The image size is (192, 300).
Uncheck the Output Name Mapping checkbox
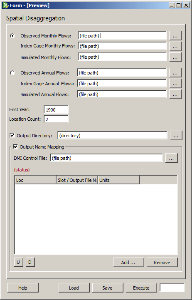tap(15, 147)
